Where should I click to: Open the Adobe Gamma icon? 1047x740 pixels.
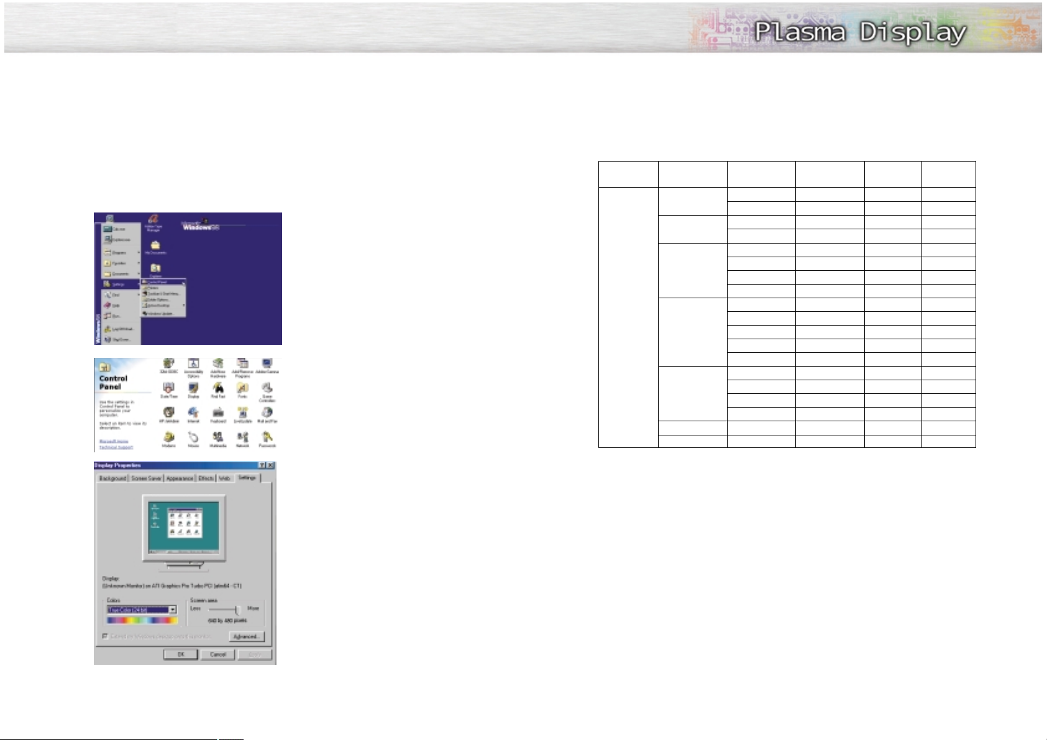(267, 366)
